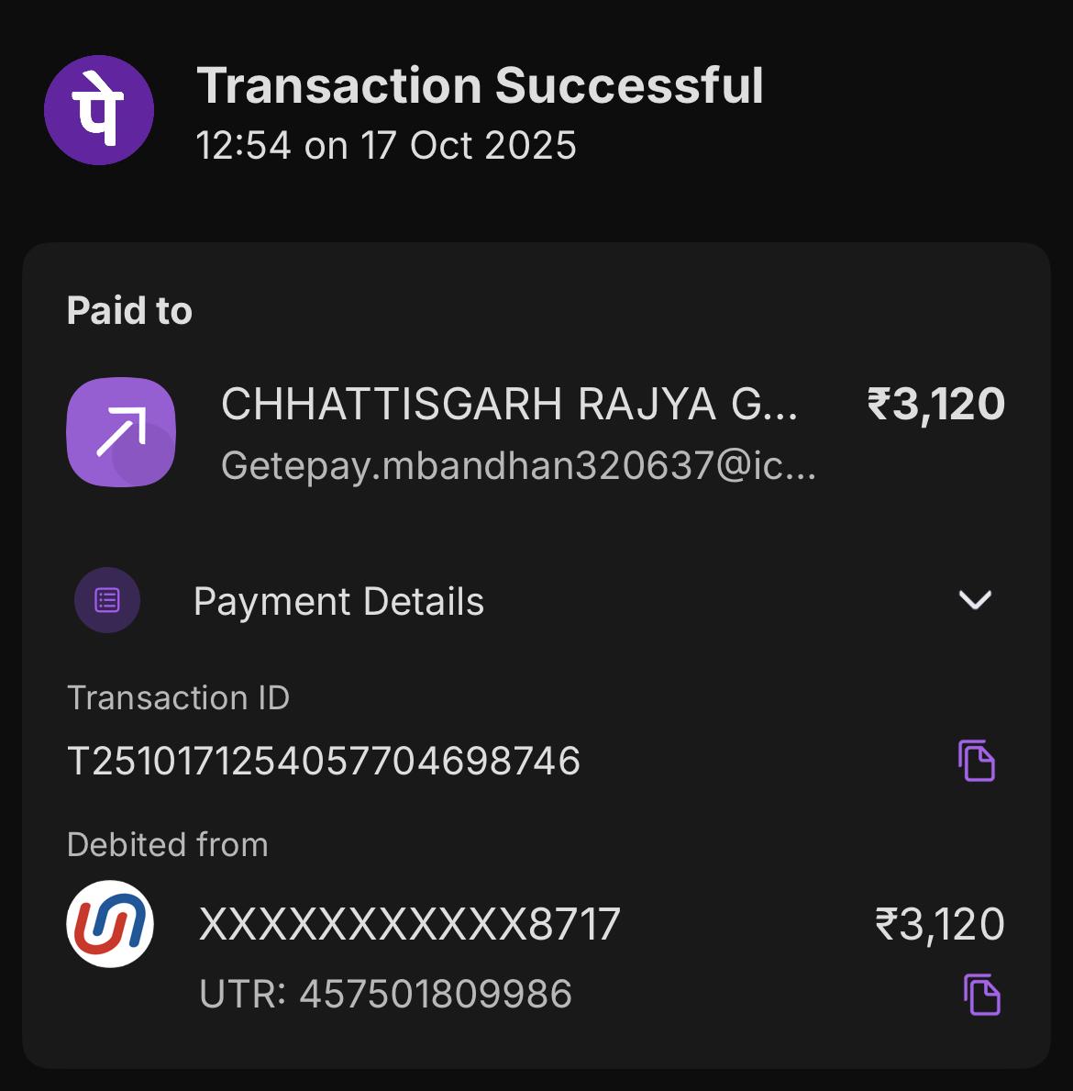The image size is (1073, 1091).
Task: Click the Payment Details label
Action: tap(338, 602)
